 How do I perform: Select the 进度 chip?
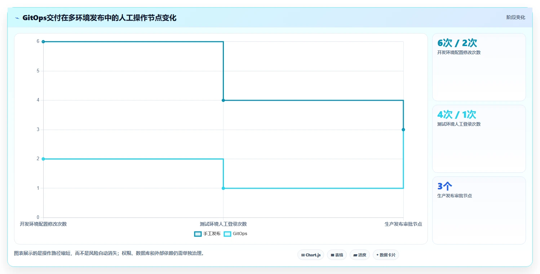tap(360, 255)
